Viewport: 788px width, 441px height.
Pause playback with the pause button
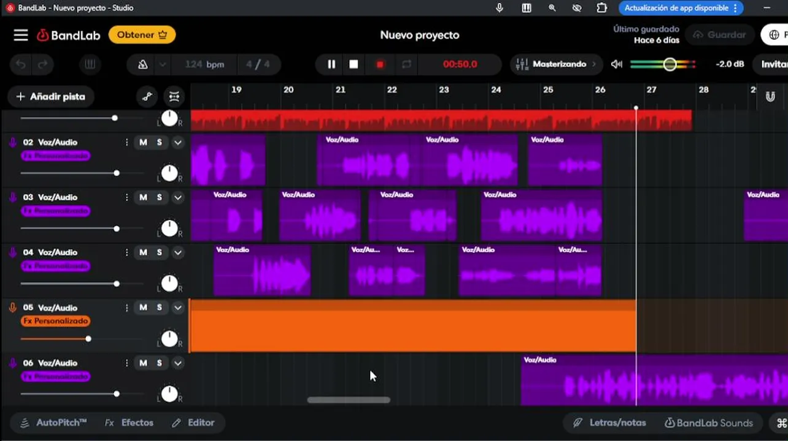[331, 64]
